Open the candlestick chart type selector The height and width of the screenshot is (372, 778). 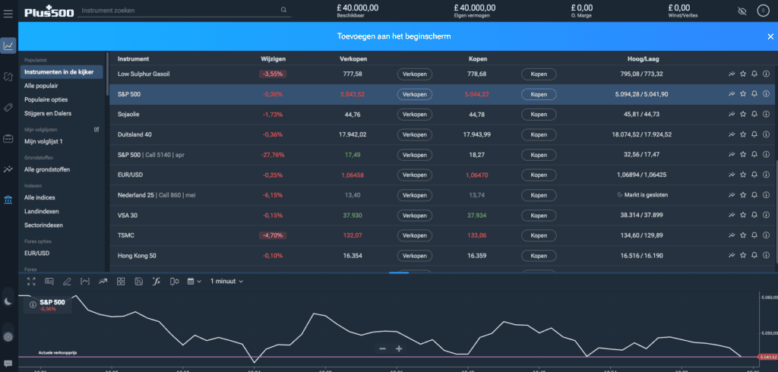[174, 282]
